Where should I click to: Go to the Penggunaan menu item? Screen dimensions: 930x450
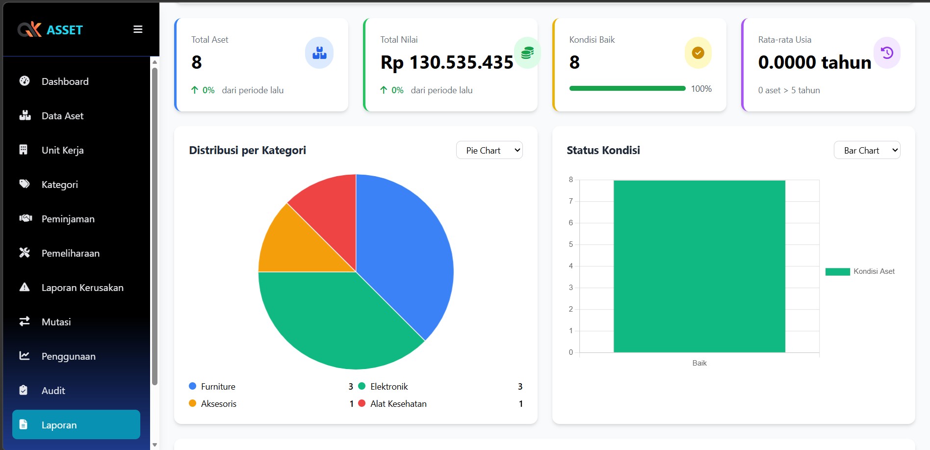tap(68, 356)
